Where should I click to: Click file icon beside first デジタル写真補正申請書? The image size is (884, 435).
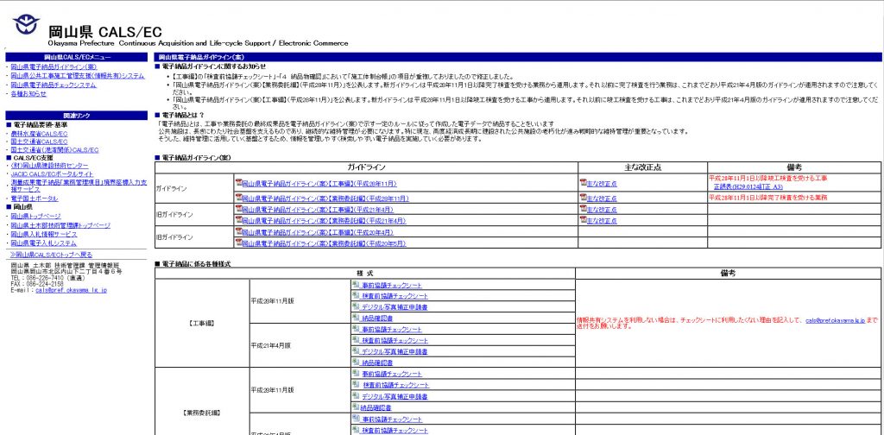[356, 306]
